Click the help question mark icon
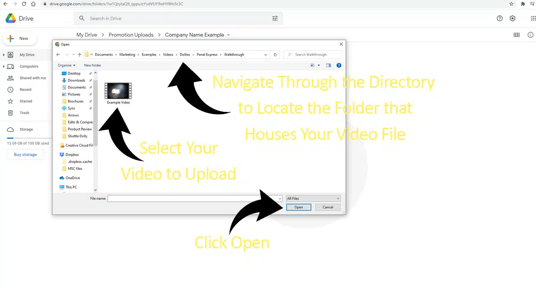Image resolution: width=536 pixels, height=288 pixels. tap(499, 18)
